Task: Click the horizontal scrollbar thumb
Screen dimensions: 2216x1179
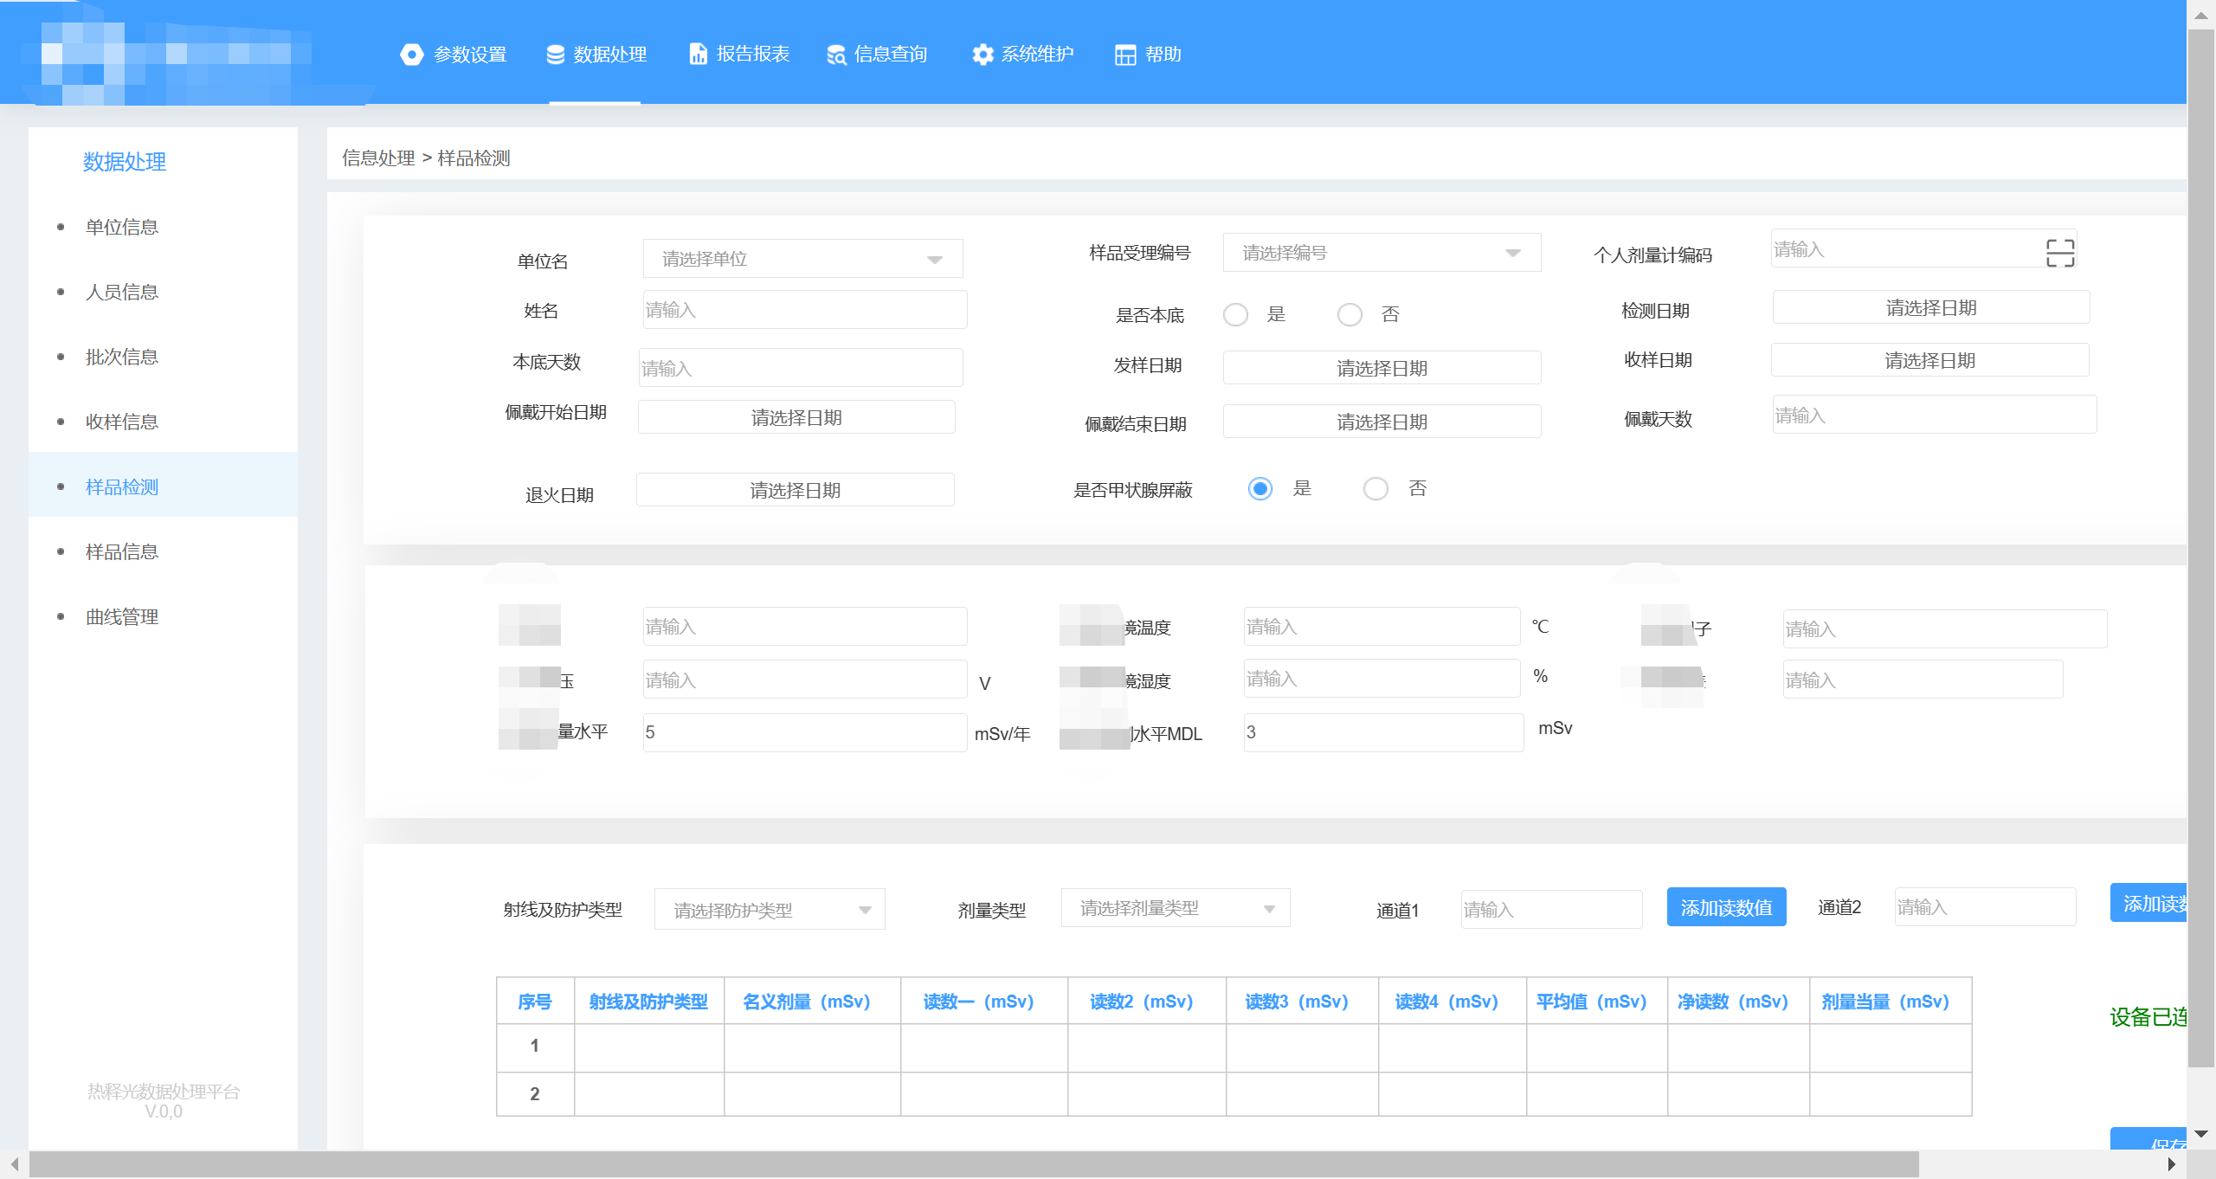Action: point(974,1164)
